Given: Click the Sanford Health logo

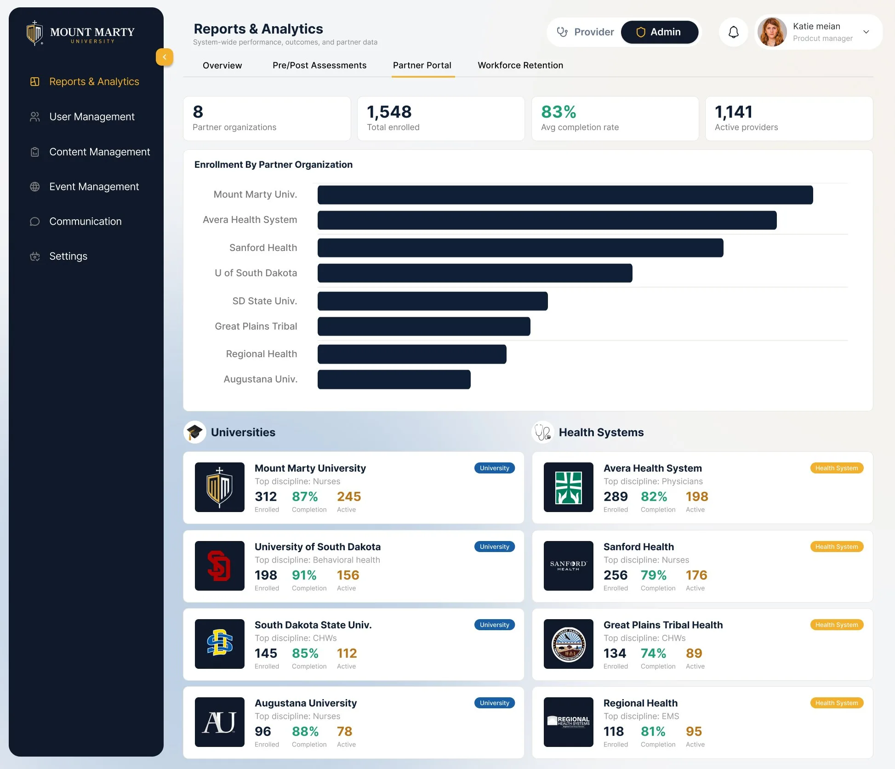Looking at the screenshot, I should 569,566.
